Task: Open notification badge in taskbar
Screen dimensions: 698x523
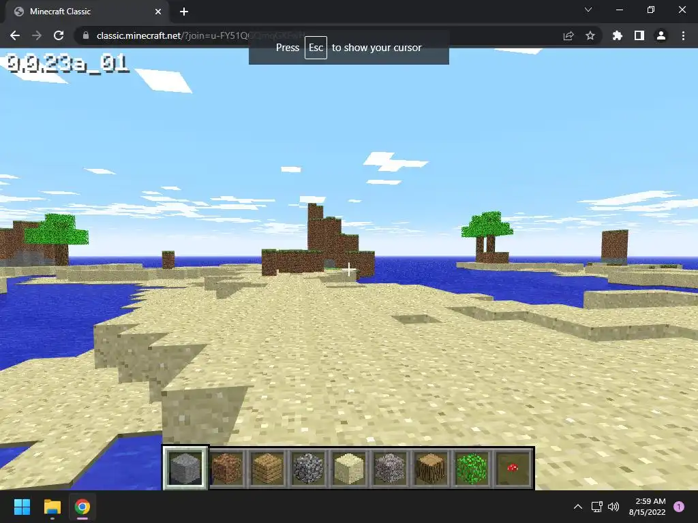Action: 679,507
